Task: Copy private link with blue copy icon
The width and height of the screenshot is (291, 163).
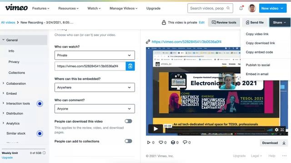Action: 130,66
